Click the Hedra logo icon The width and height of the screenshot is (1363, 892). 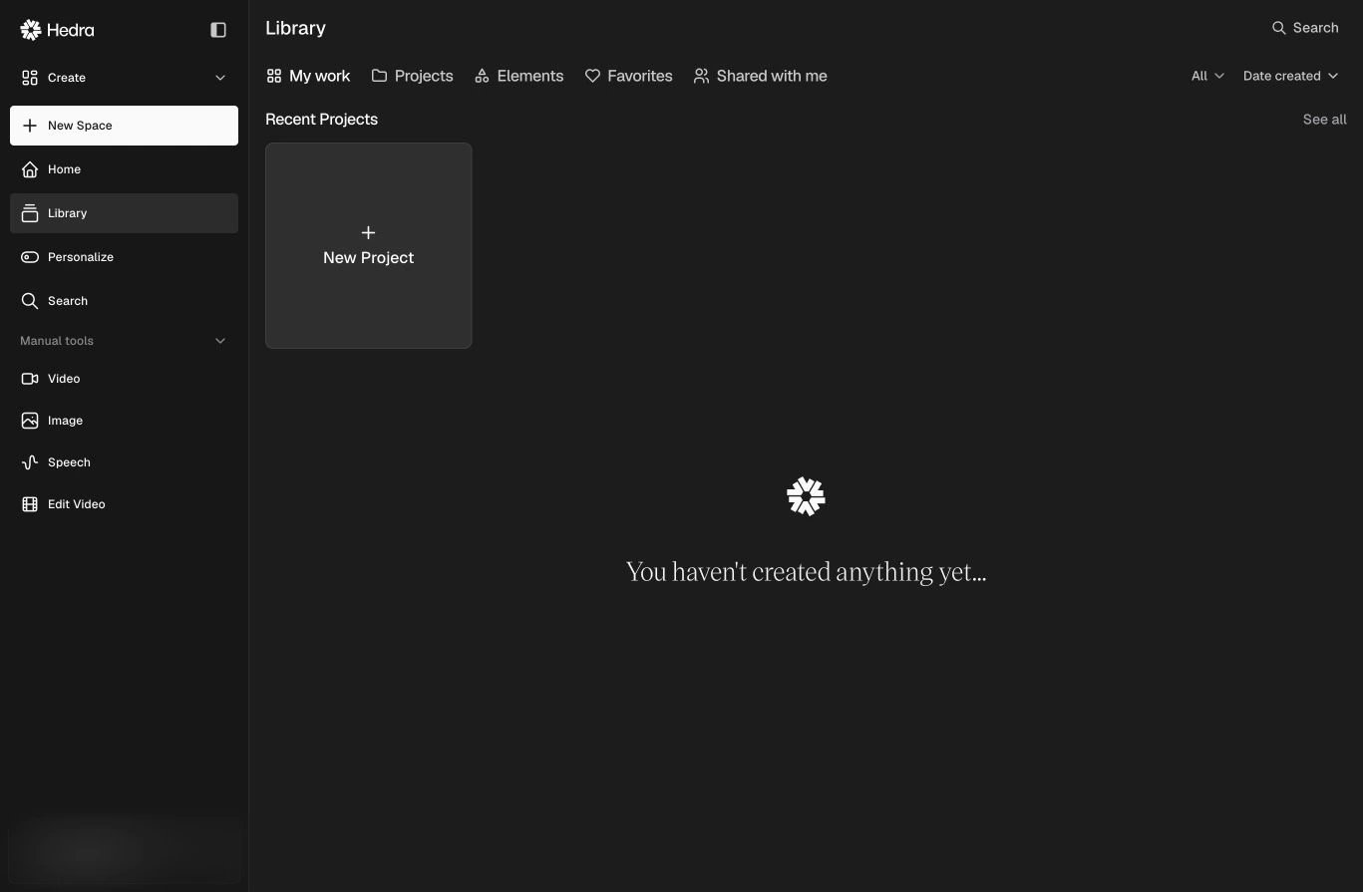pos(31,30)
